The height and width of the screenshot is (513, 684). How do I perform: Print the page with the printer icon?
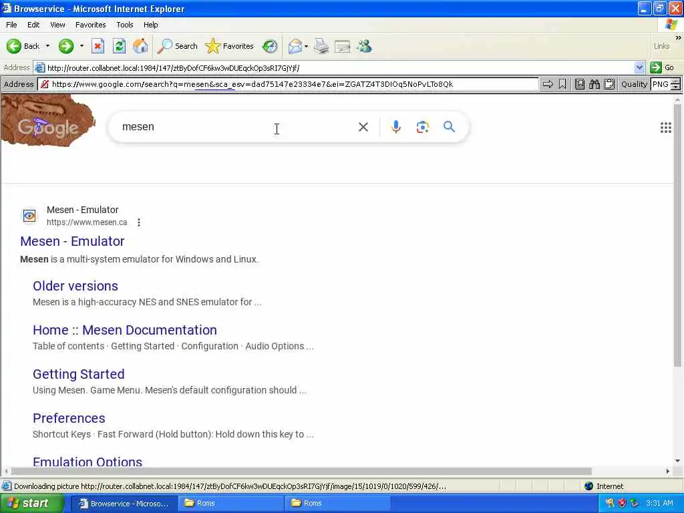coord(321,46)
